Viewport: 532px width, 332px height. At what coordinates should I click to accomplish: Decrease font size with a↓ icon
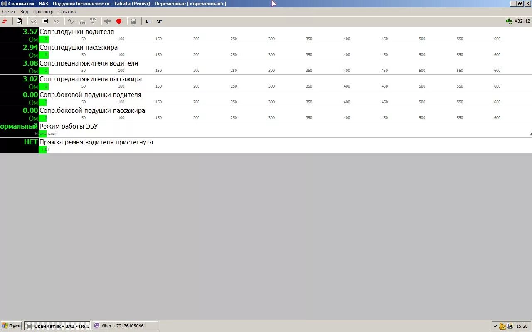click(x=148, y=21)
